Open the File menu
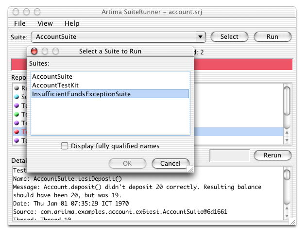Image resolution: width=307 pixels, height=241 pixels. (x=20, y=23)
